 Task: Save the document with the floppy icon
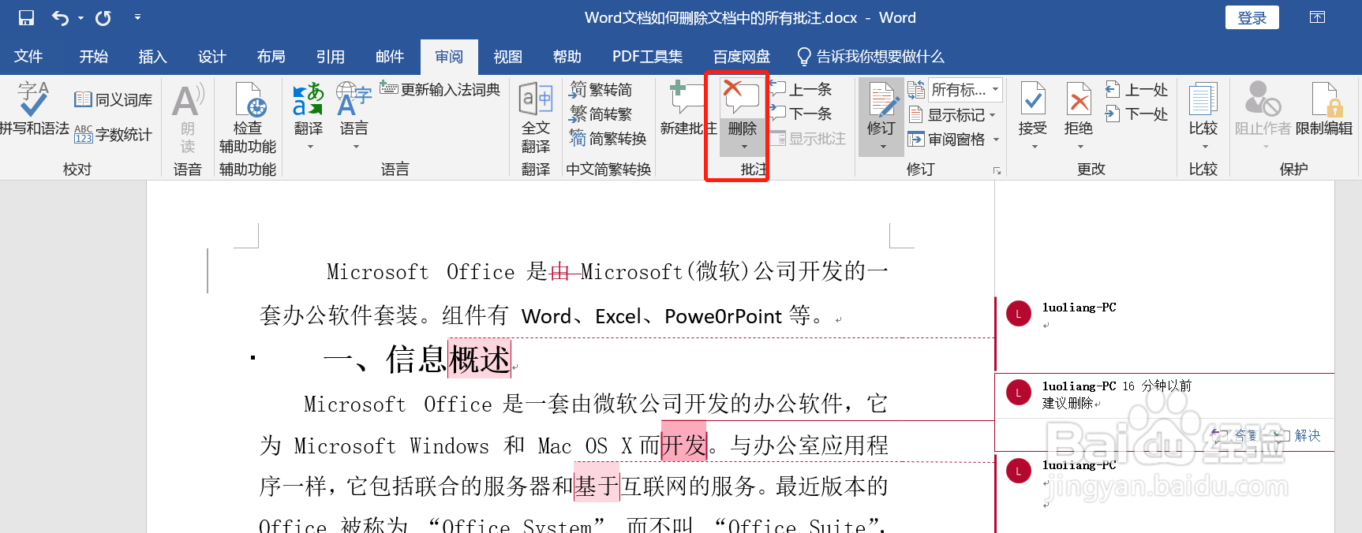(x=26, y=17)
